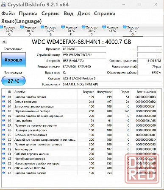Select row Часы работы
The image size is (164, 190).
[x=79, y=121]
